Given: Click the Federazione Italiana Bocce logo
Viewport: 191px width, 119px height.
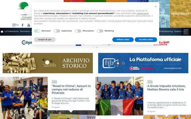Looking at the screenshot, I should [x=25, y=11].
